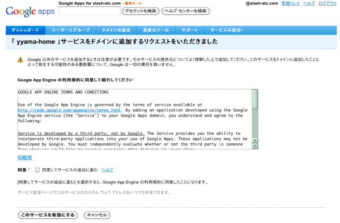Click the terms box scrollbar thumb

tap(255, 99)
